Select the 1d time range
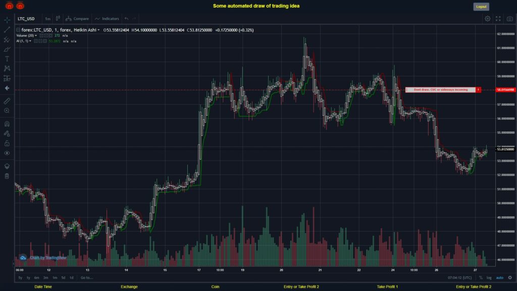This screenshot has width=517, height=291. (x=71, y=277)
